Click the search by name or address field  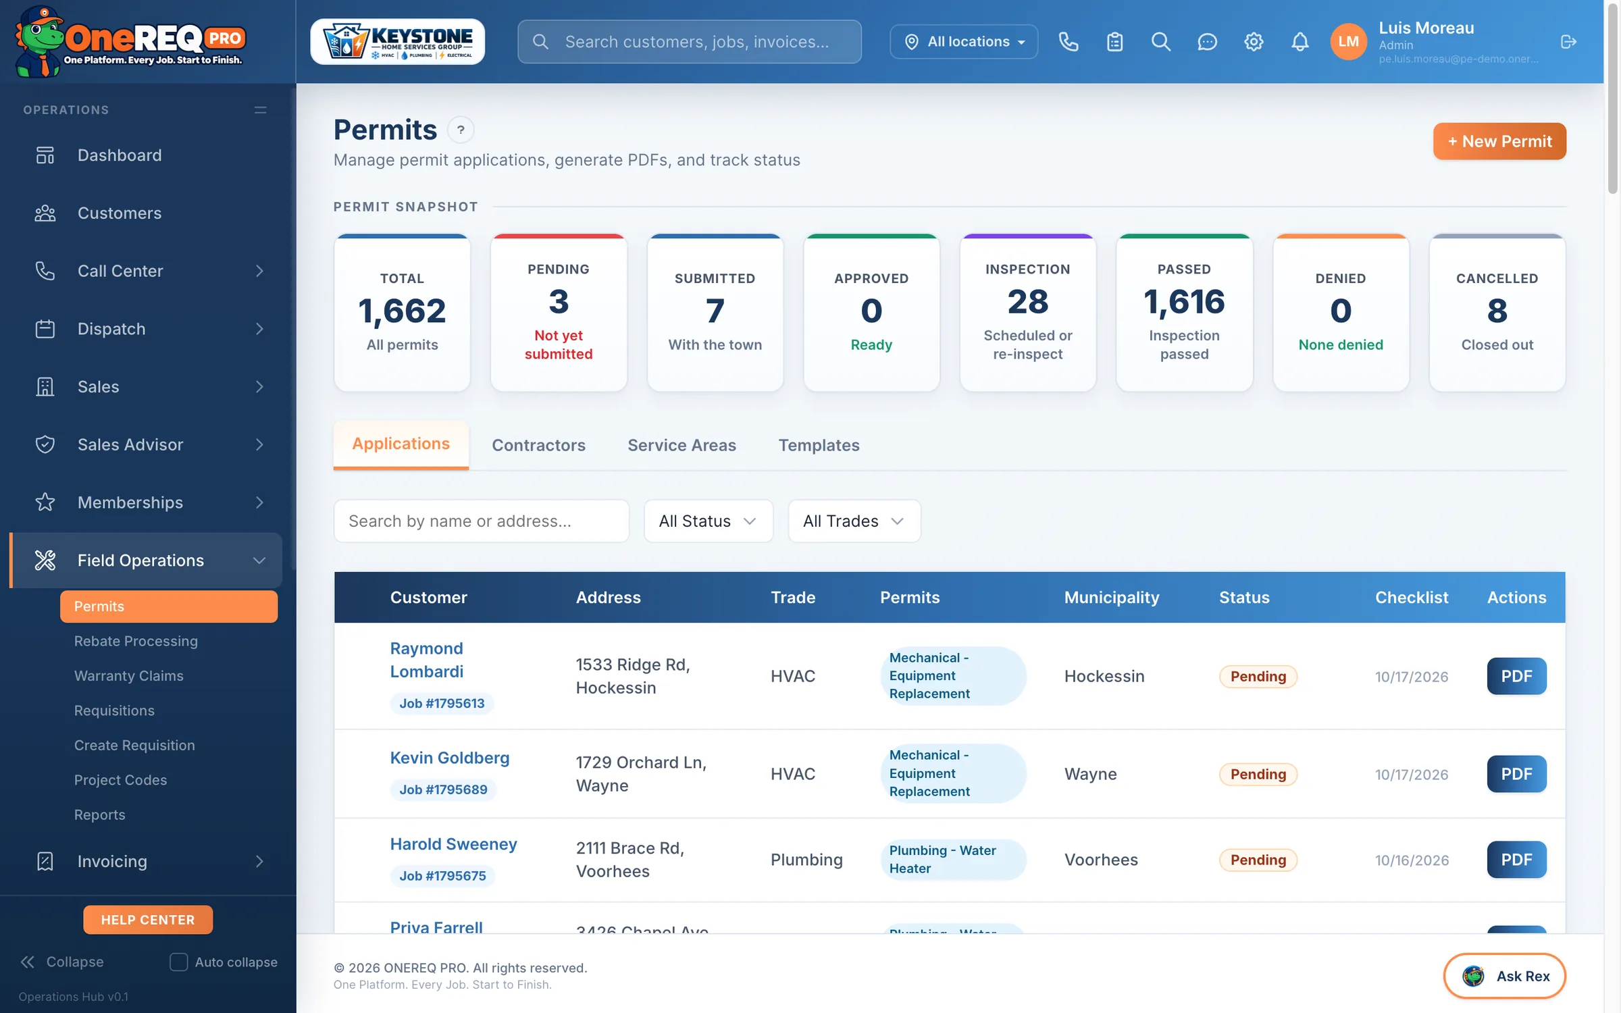click(481, 521)
